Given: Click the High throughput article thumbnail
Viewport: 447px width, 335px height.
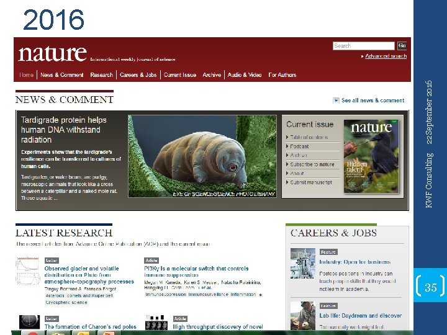Looking at the screenshot, I should click(156, 322).
